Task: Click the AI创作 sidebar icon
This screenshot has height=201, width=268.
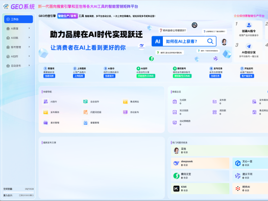Action: click(x=8, y=56)
